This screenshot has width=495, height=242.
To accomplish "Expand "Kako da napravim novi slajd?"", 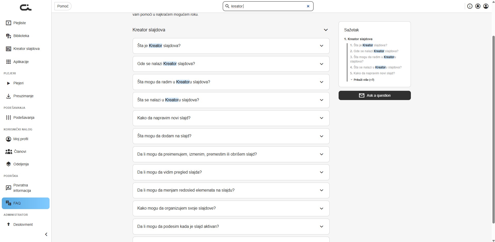I will 231,118.
